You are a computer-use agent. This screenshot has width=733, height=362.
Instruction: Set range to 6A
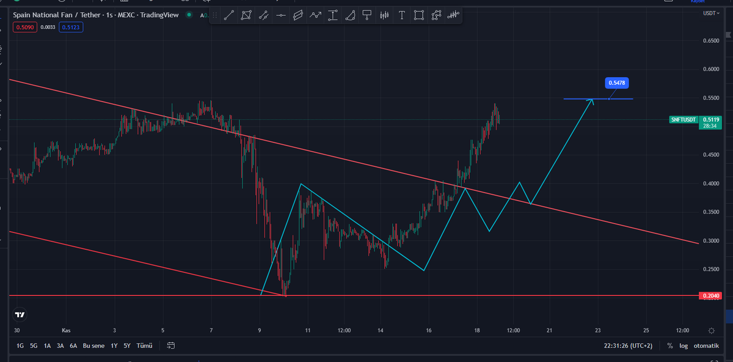pos(73,345)
